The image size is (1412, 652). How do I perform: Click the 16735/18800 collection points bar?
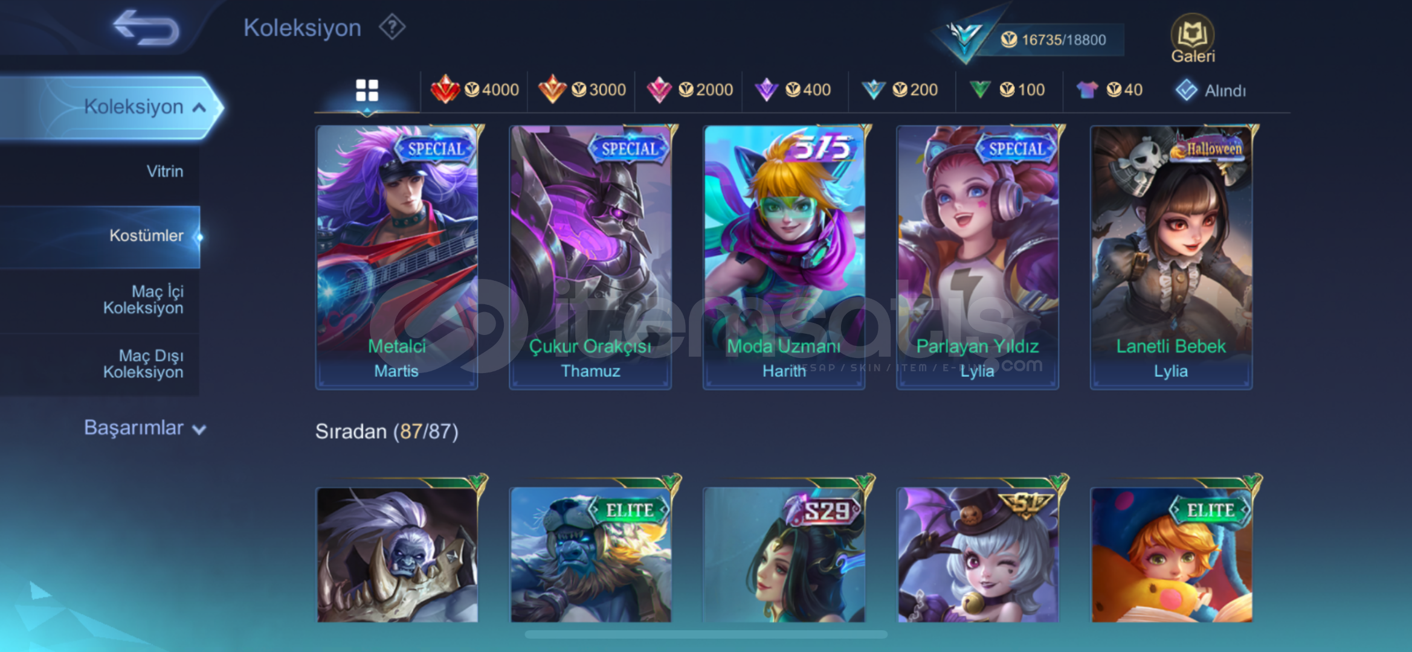(x=1054, y=40)
